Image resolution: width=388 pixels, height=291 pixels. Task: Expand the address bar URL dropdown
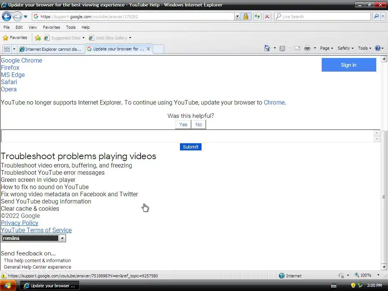[x=237, y=17]
